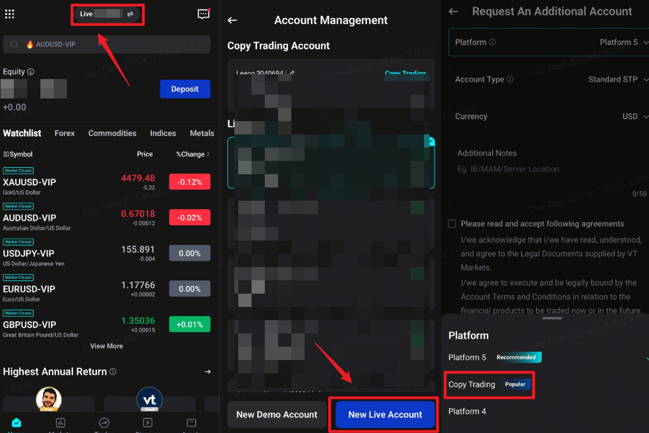The height and width of the screenshot is (433, 649).
Task: Expand the Platform dropdown field
Action: click(548, 43)
